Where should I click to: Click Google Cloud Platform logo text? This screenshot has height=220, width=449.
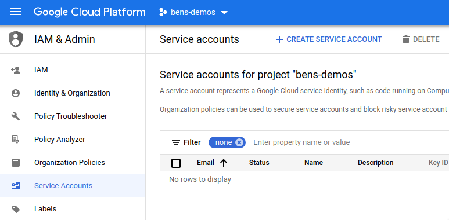pyautogui.click(x=89, y=12)
